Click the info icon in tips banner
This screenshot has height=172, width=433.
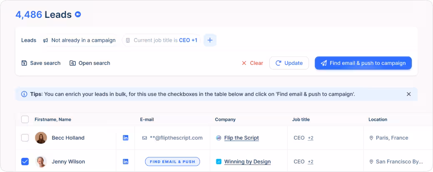click(24, 94)
